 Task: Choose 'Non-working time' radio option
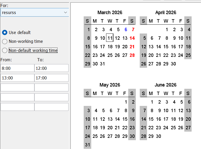coord(5,41)
